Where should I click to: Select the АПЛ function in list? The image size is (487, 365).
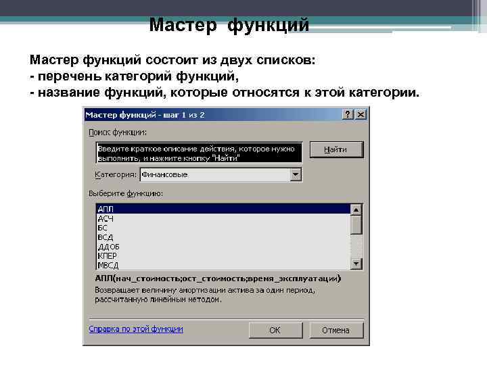coord(223,209)
